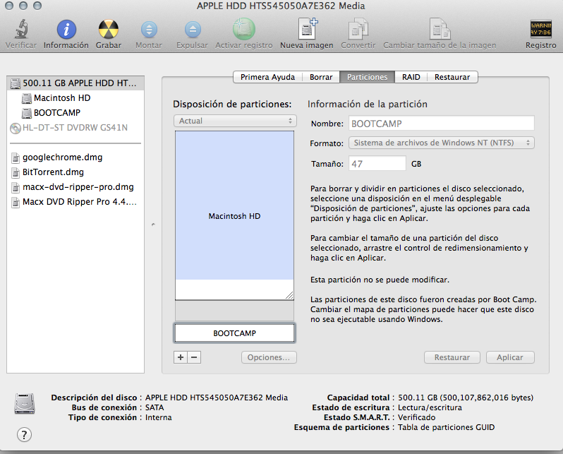This screenshot has width=563, height=454.
Task: Click the Nombre field containing BOOTCAMP
Action: pyautogui.click(x=441, y=124)
